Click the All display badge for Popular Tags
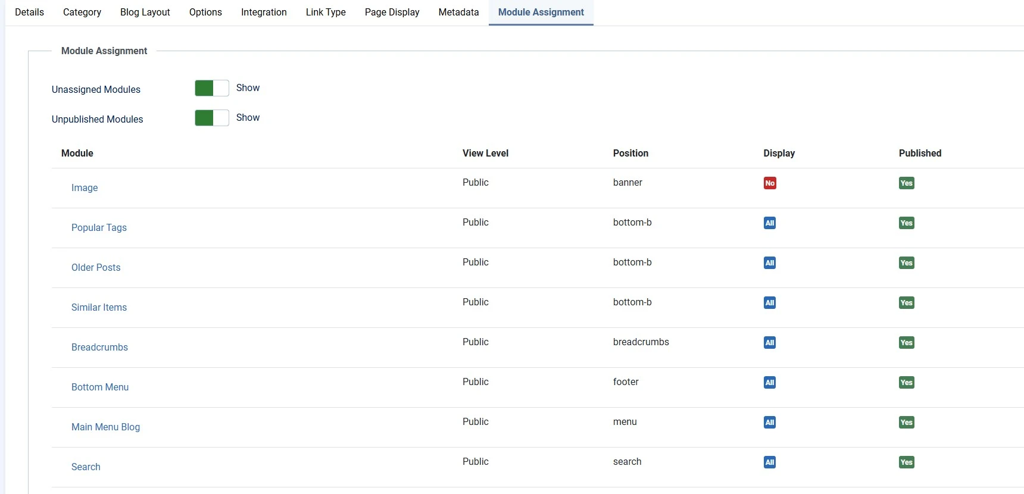The height and width of the screenshot is (494, 1024). click(x=770, y=223)
